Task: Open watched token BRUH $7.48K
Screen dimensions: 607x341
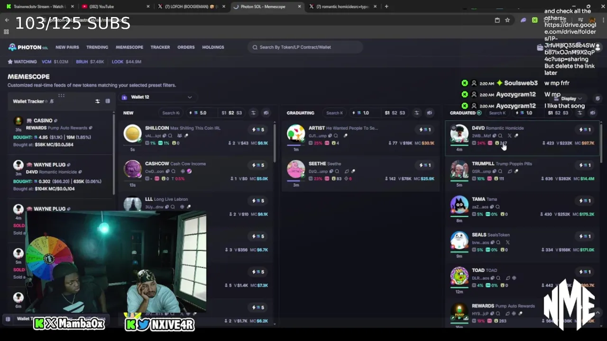Action: [x=90, y=62]
